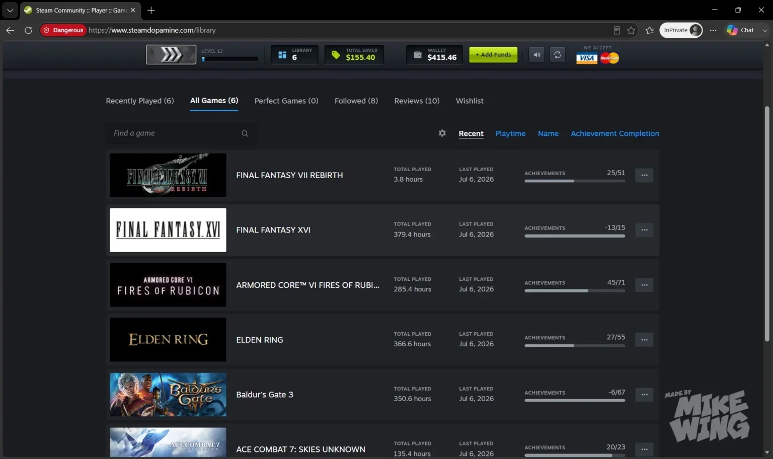This screenshot has width=773, height=459.
Task: Open the Copilot Chat button
Action: pyautogui.click(x=740, y=30)
